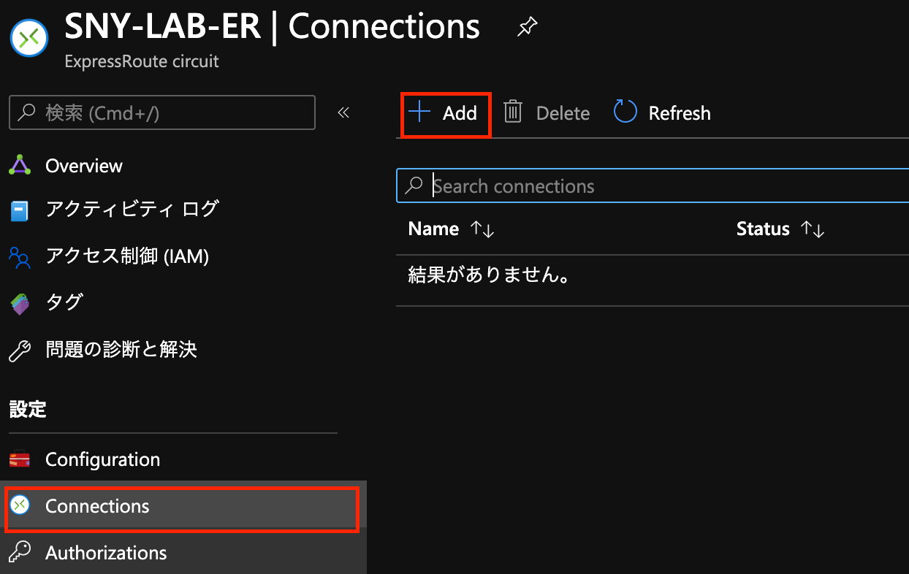The height and width of the screenshot is (574, 909).
Task: Select the Overview triangle icon
Action: [x=20, y=165]
